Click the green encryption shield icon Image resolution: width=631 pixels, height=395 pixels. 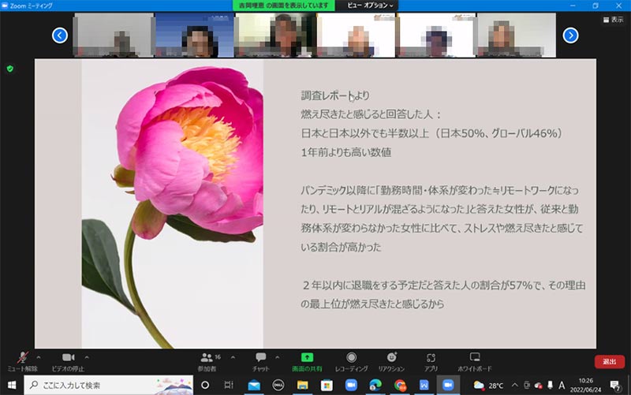[10, 69]
